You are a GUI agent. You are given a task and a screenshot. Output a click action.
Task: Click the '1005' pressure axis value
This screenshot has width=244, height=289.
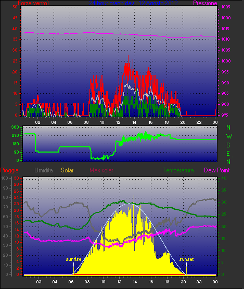tap(226, 50)
